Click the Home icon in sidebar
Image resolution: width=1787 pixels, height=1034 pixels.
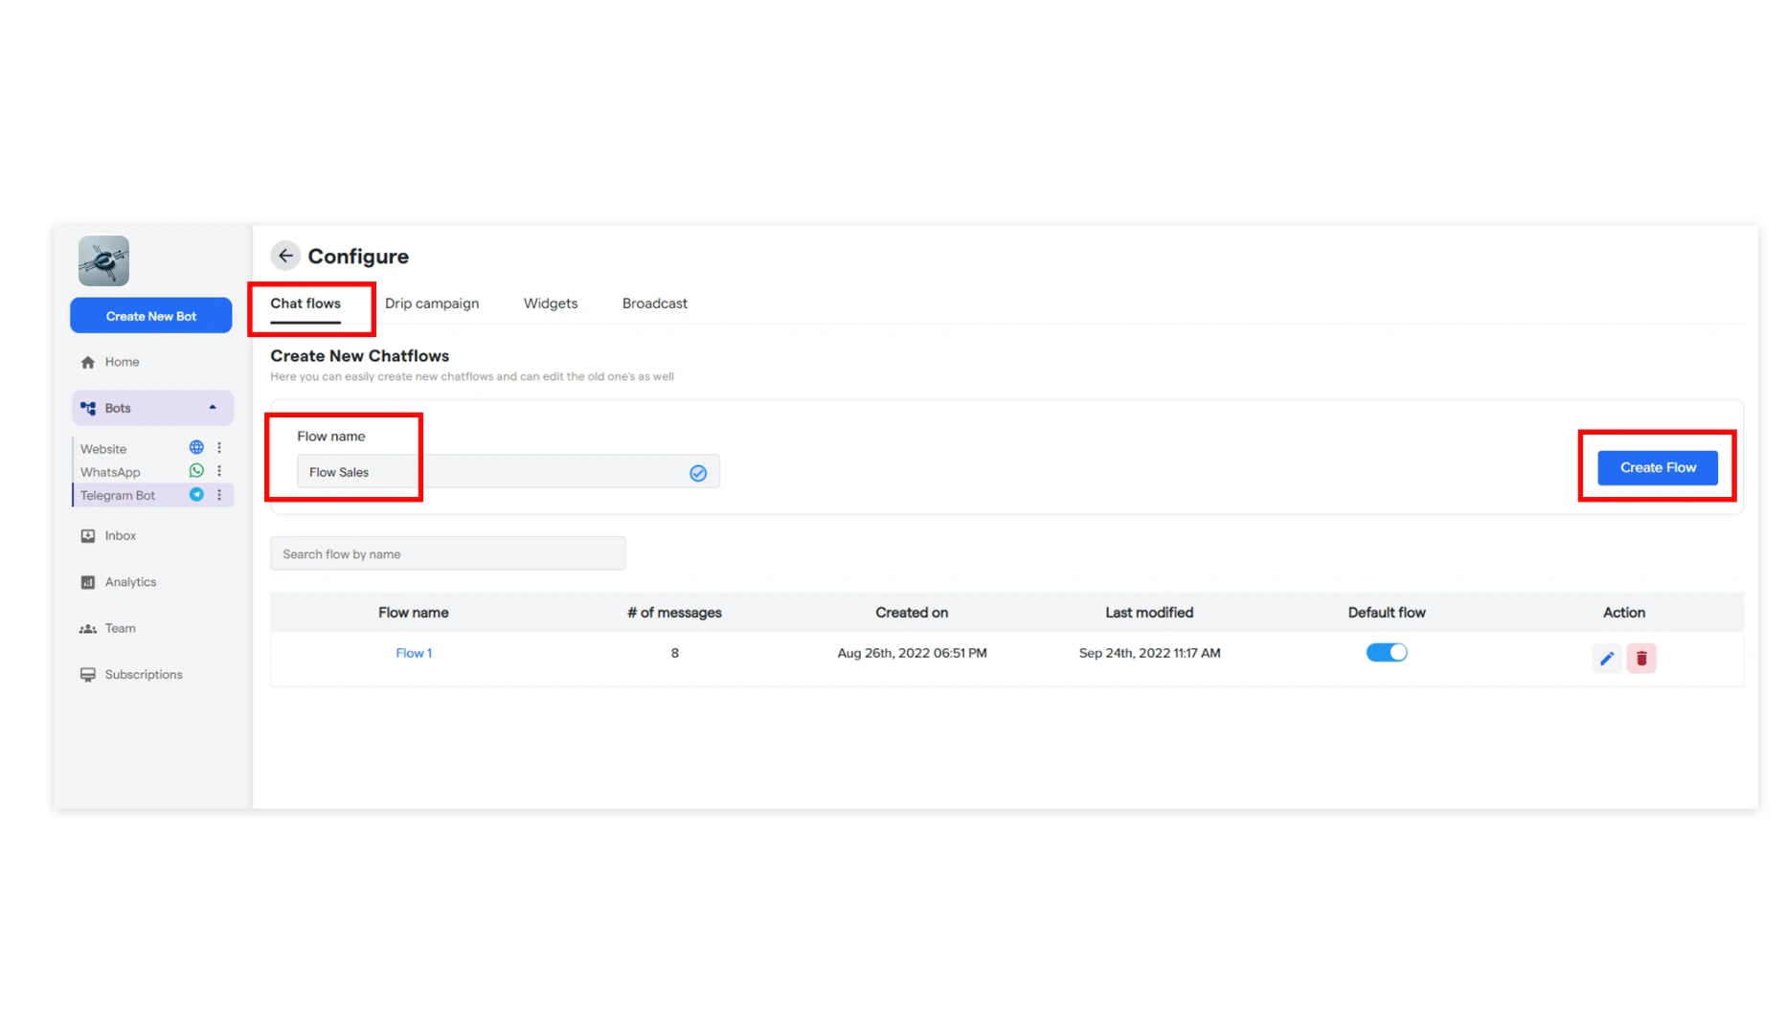88,362
